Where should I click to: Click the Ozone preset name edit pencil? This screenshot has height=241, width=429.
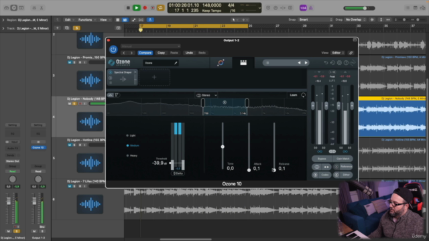pyautogui.click(x=176, y=63)
